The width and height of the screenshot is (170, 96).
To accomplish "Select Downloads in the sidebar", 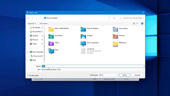I will click(36, 27).
